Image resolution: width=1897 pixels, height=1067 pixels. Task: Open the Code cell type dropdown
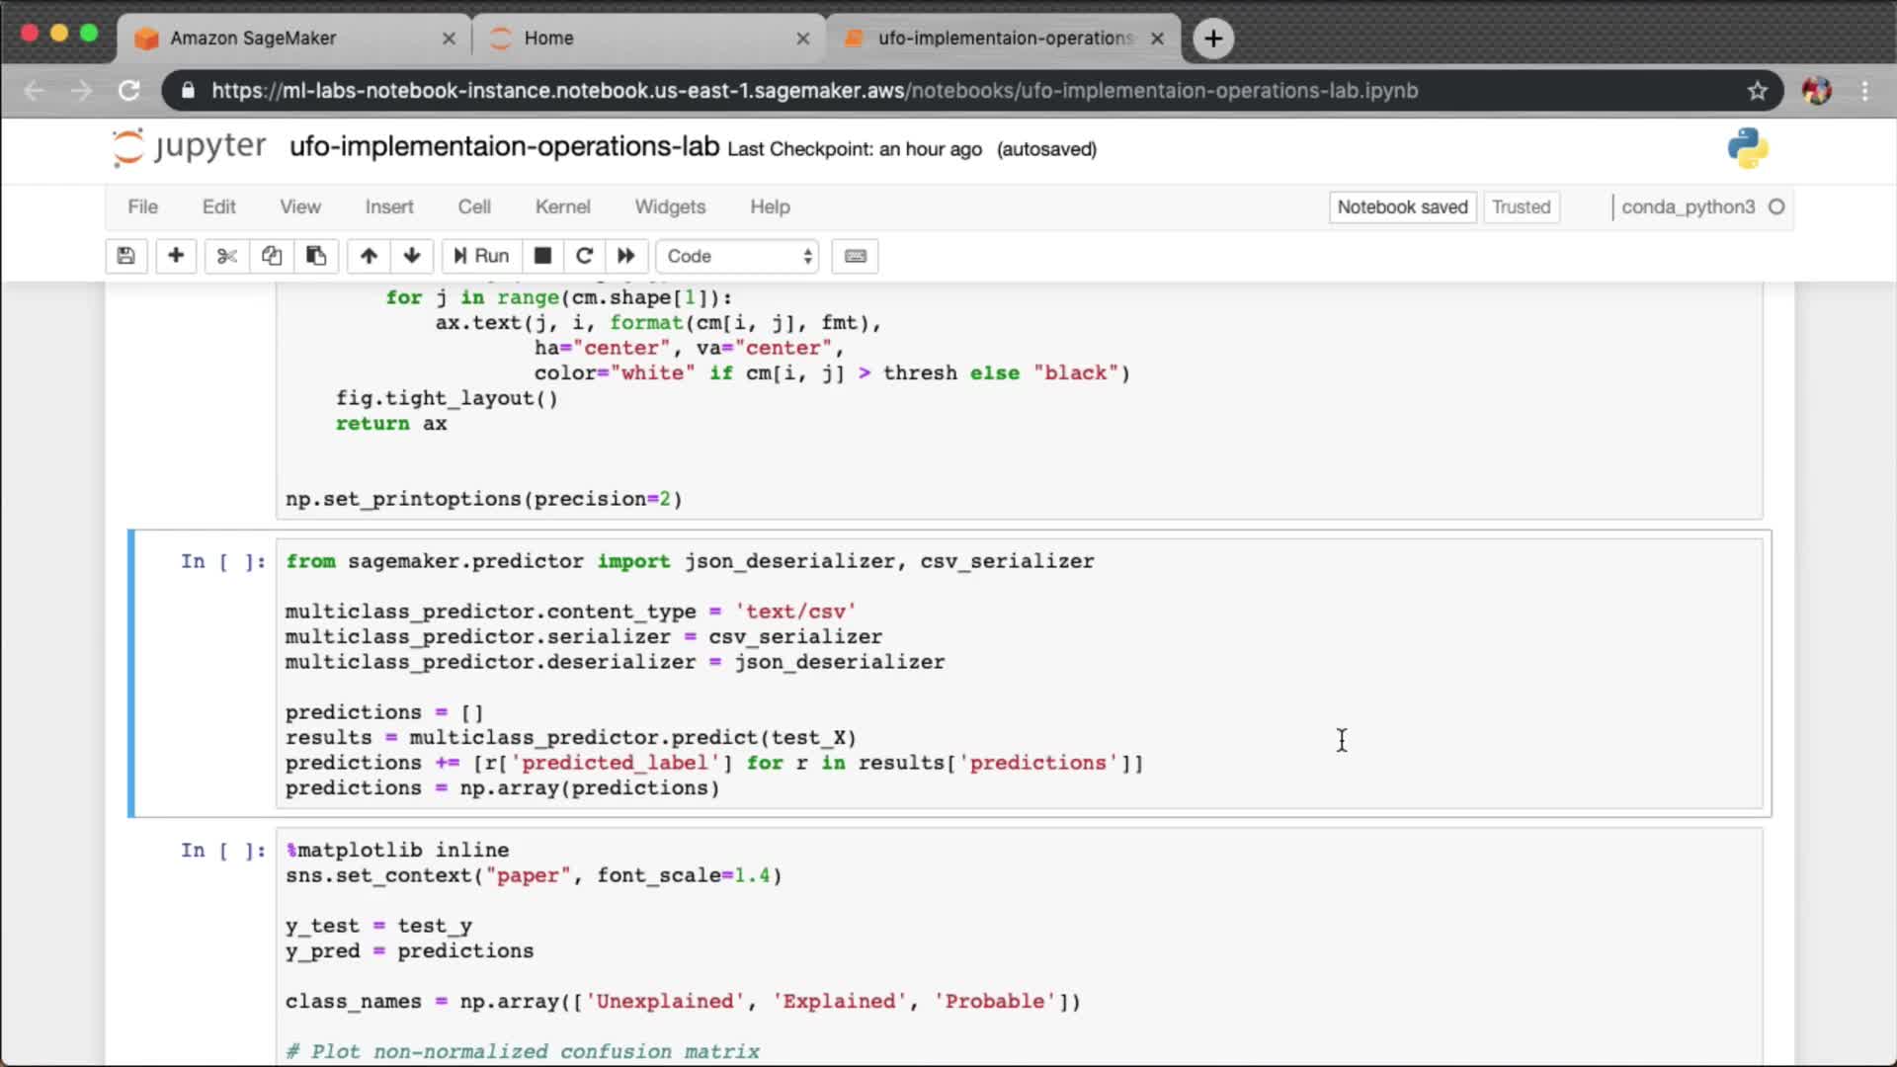pos(738,256)
